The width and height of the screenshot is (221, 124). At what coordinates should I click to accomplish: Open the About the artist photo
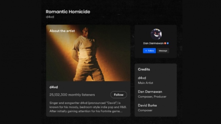click(x=88, y=53)
